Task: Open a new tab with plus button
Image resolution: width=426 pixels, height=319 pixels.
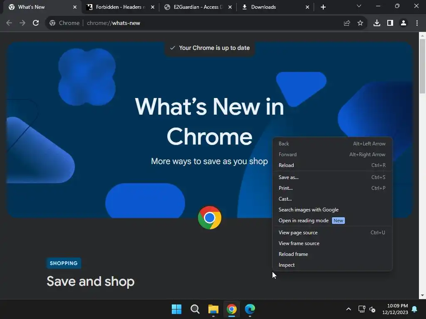Action: coord(323,7)
